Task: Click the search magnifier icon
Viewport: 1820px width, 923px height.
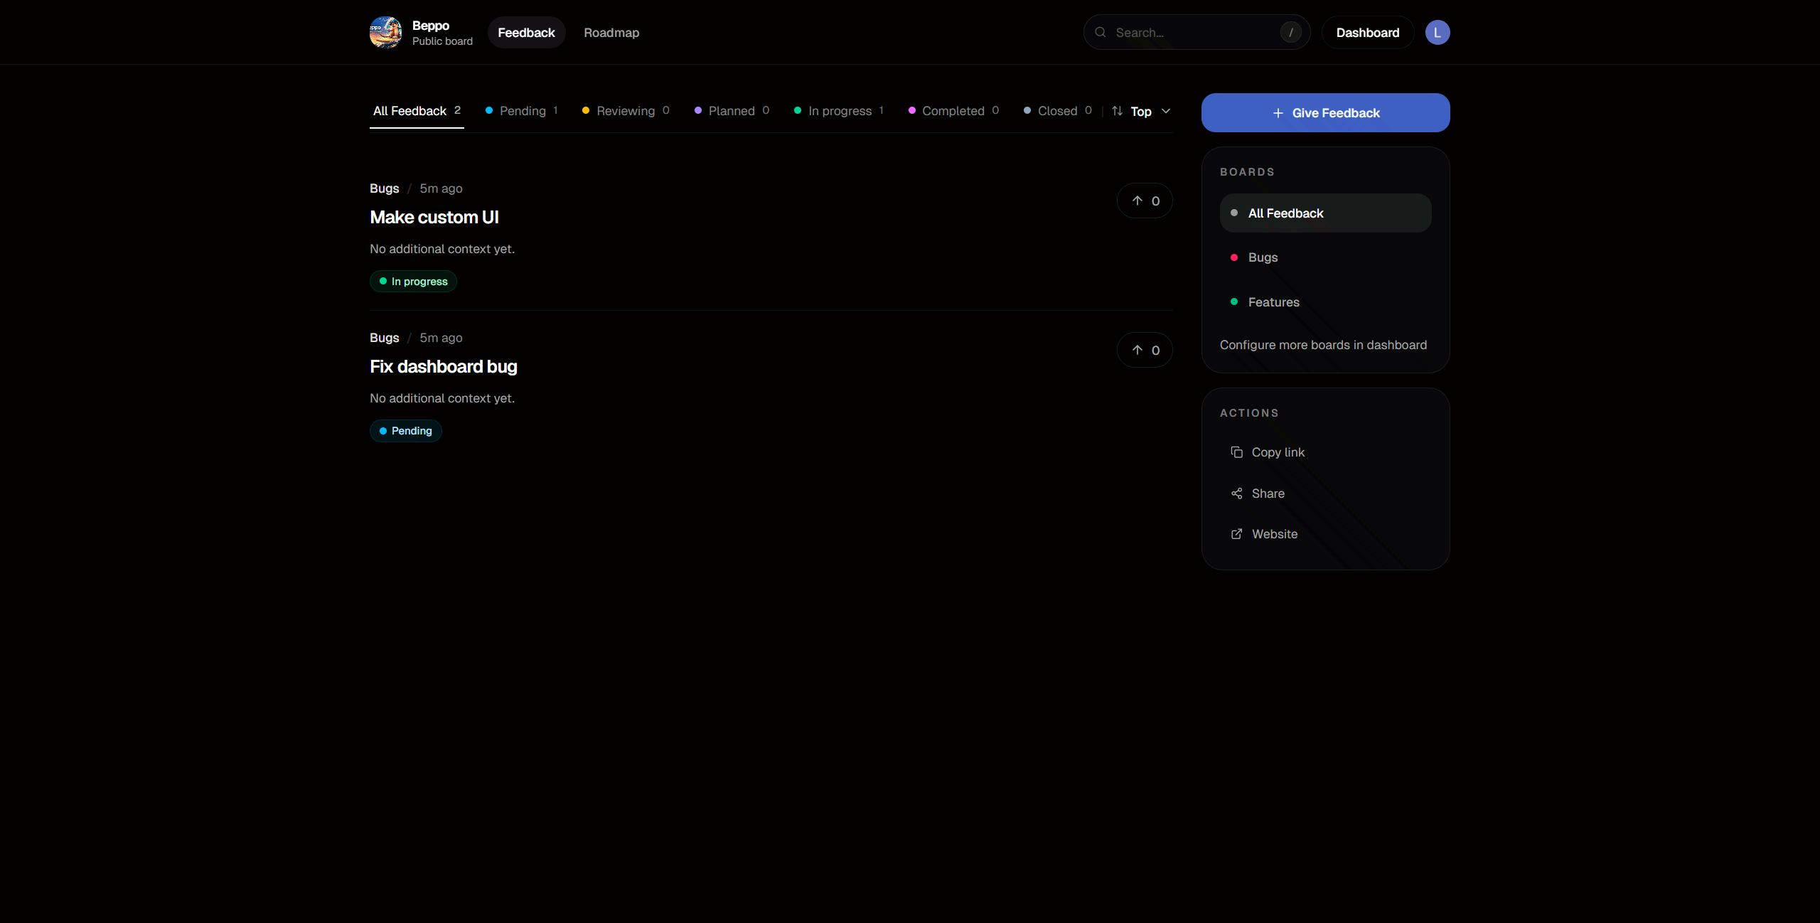Action: pos(1100,32)
